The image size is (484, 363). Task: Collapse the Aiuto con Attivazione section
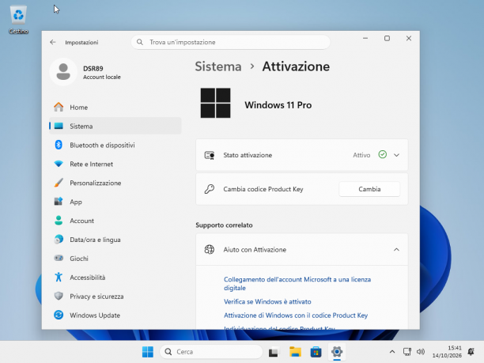396,249
